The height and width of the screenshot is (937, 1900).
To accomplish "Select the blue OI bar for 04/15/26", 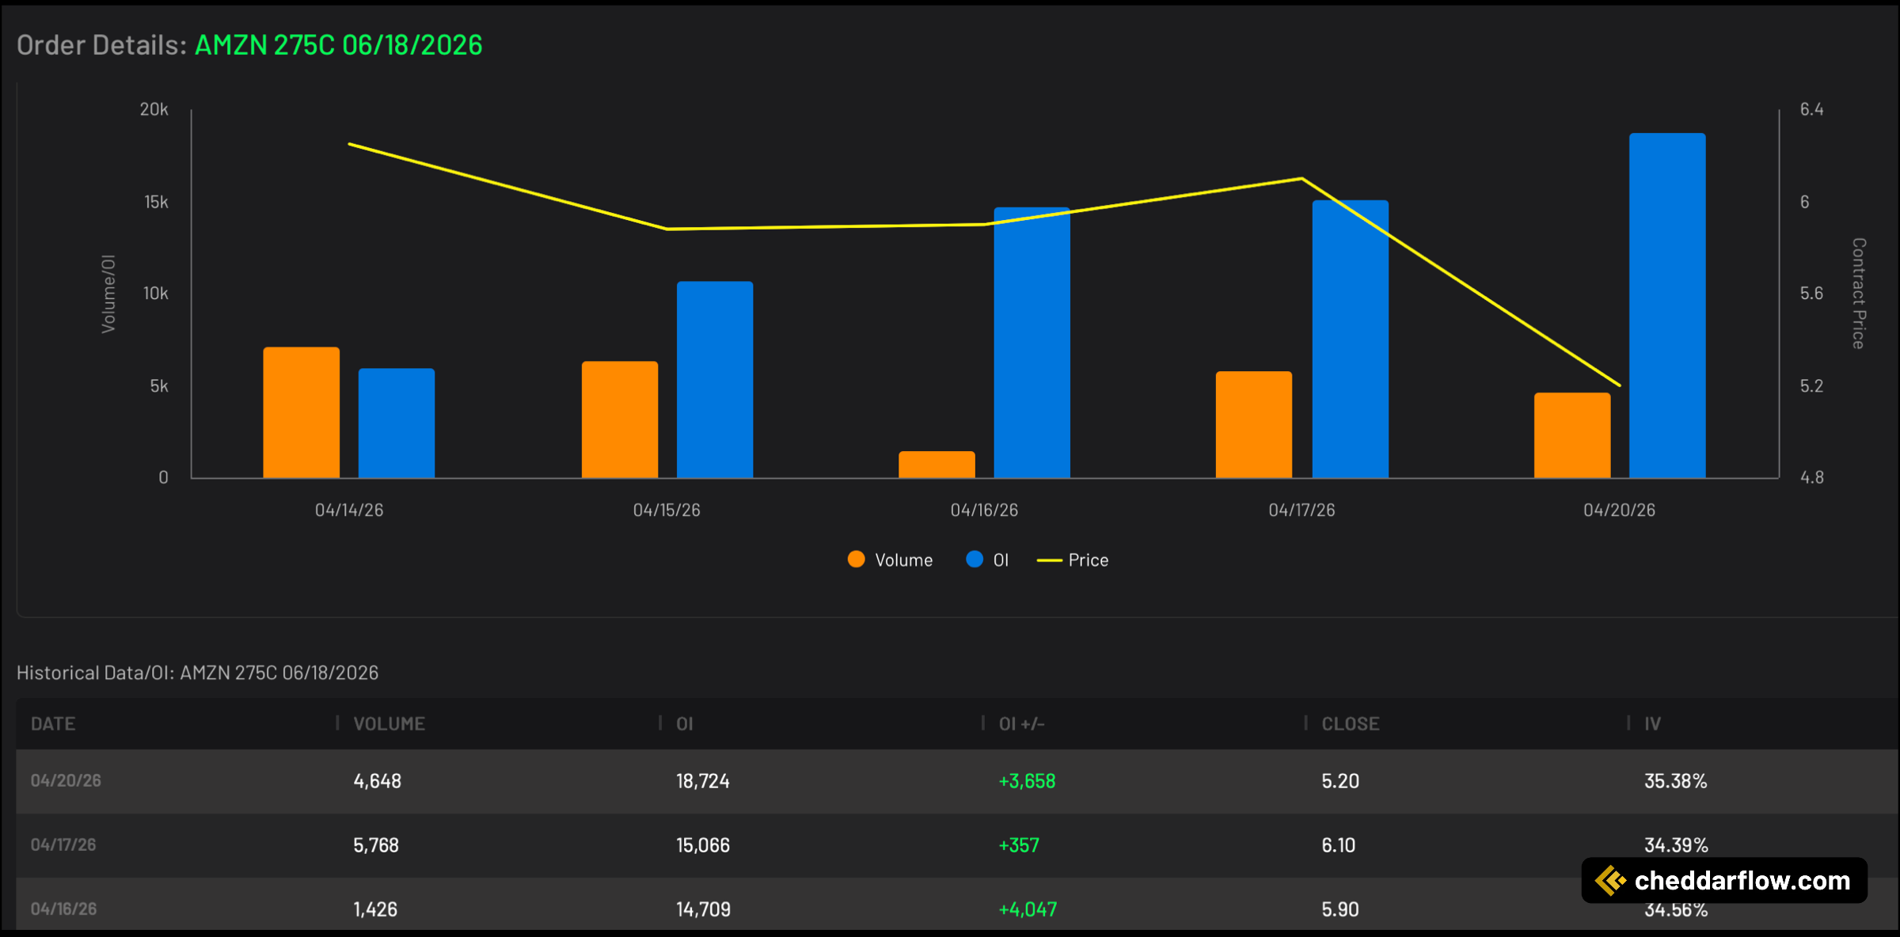I will pos(715,380).
